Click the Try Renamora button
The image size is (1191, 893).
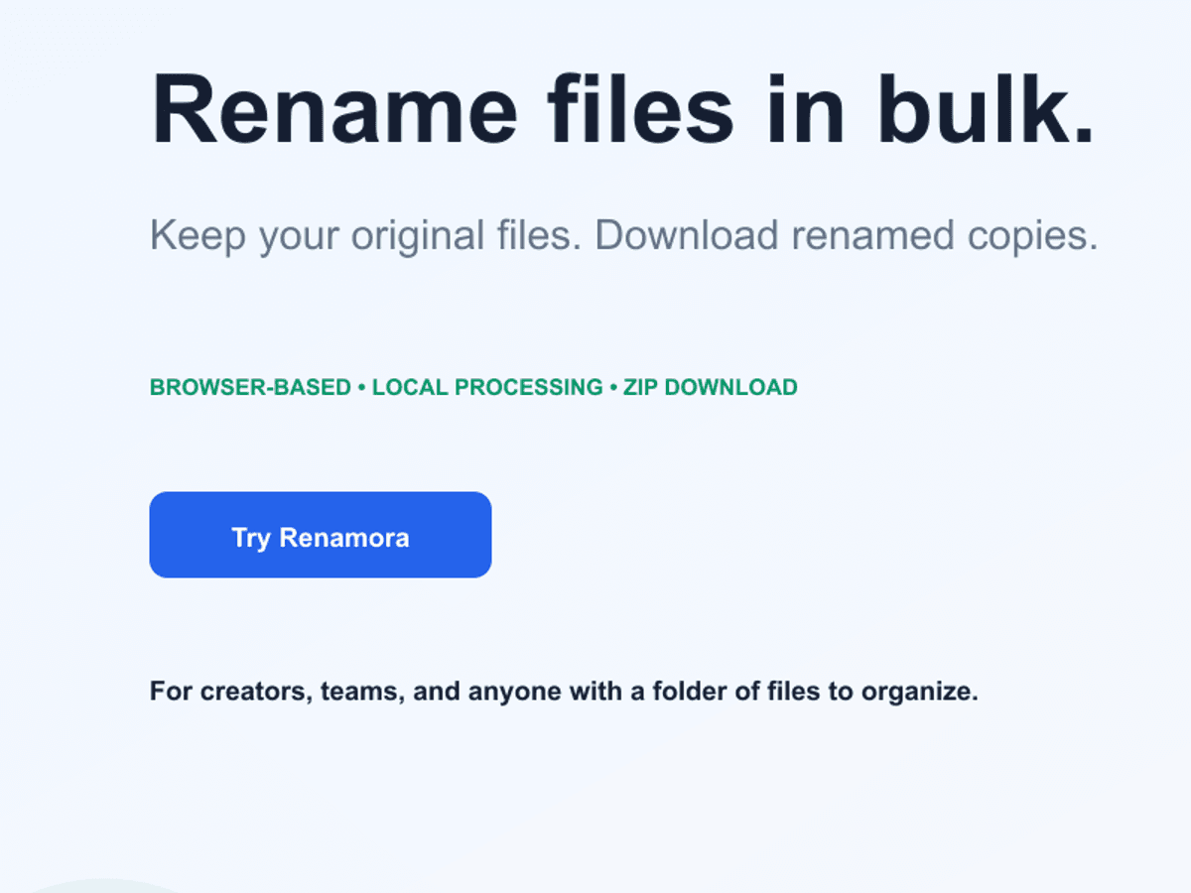click(x=321, y=535)
